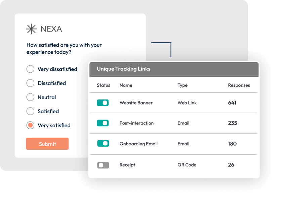
Task: Click the Status column header
Action: point(104,85)
